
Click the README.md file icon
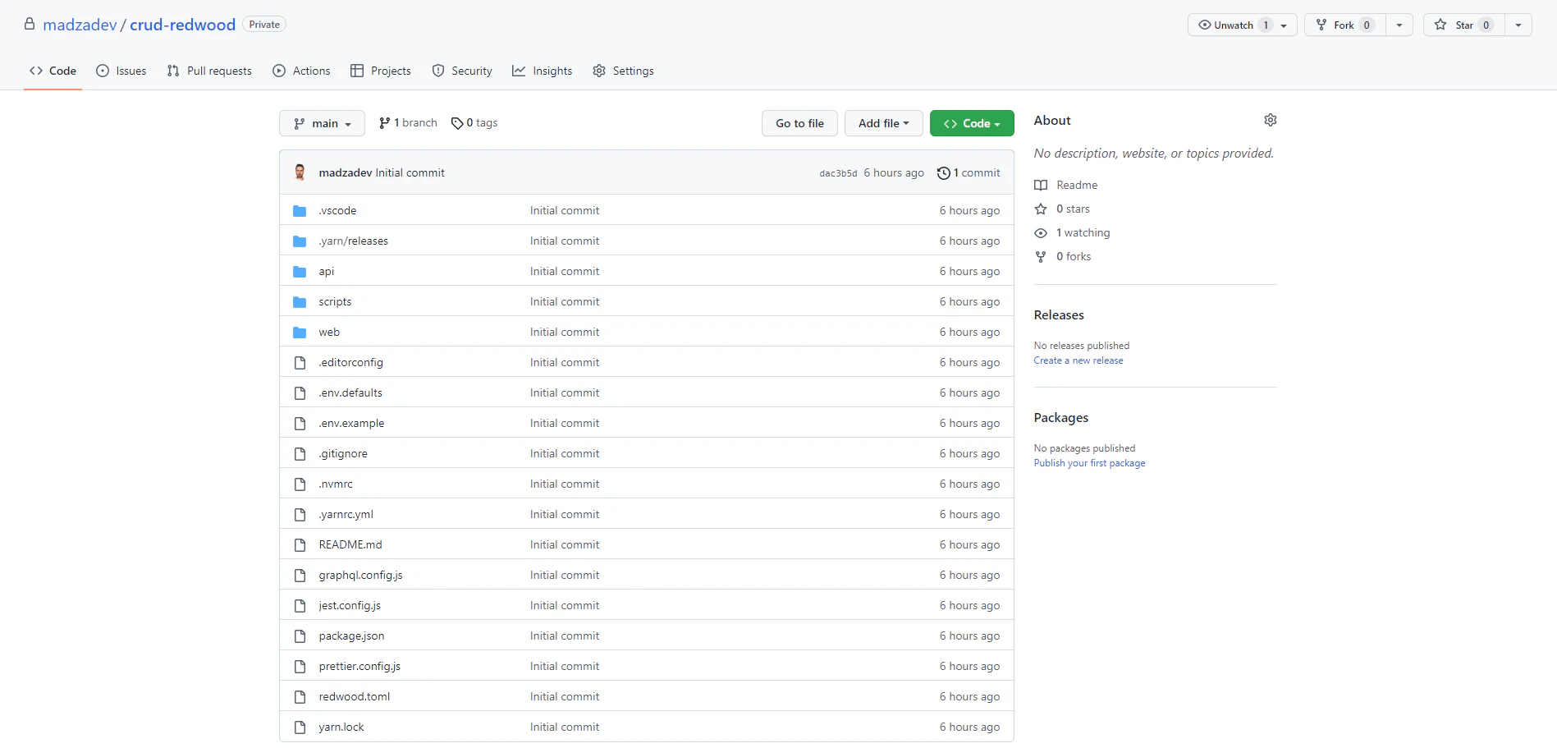tap(300, 544)
